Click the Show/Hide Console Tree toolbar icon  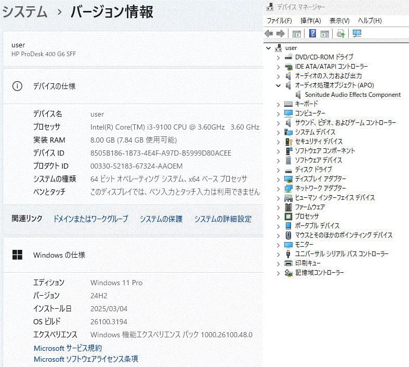[x=296, y=34]
